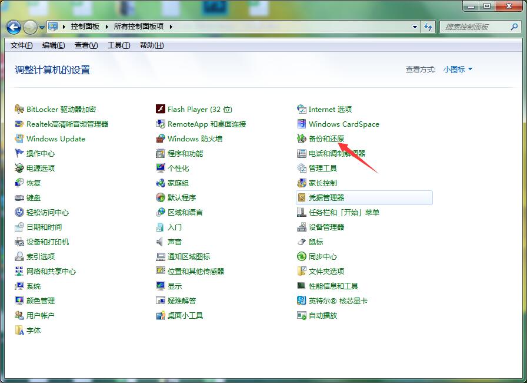Screen dimensions: 527x383
Task: Refresh the control panel view
Action: coord(428,27)
